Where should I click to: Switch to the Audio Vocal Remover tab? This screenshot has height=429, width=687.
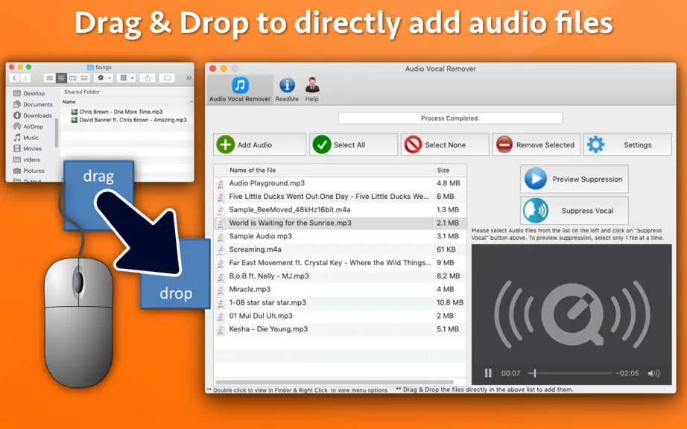[240, 89]
